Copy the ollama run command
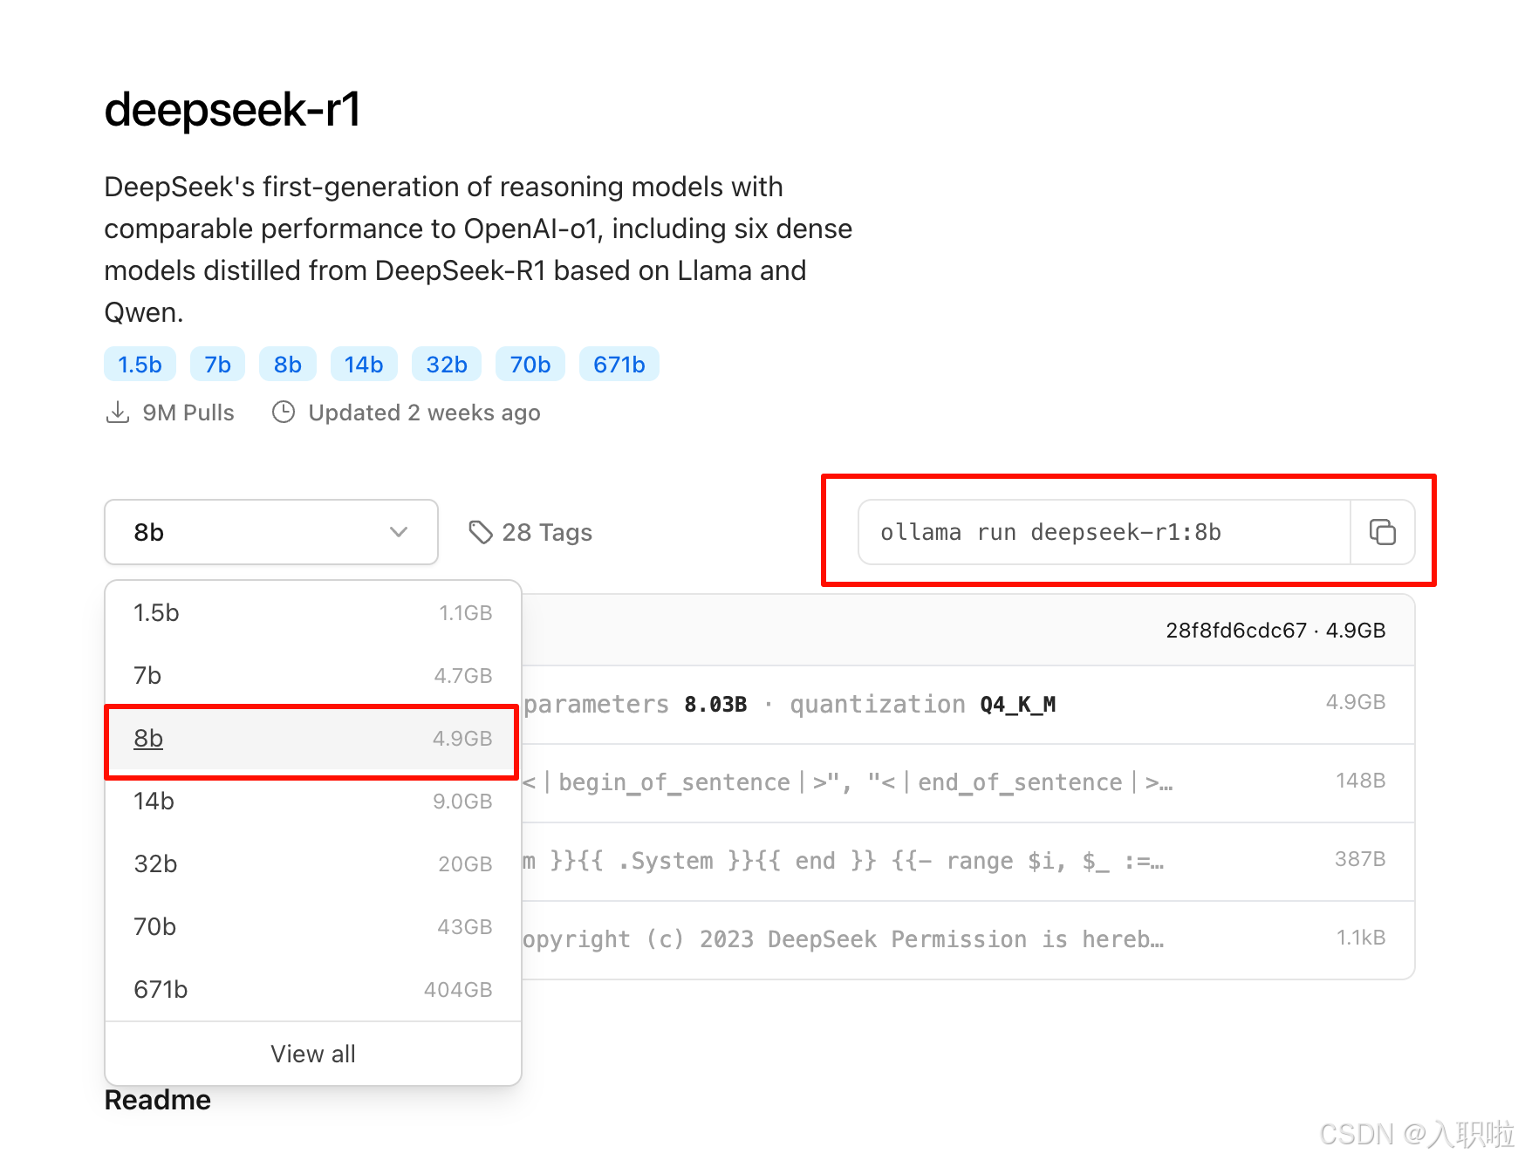 [x=1382, y=532]
